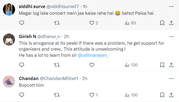Retweet Chandan's Boycott him tweet
179x102 pixels.
point(57,95)
